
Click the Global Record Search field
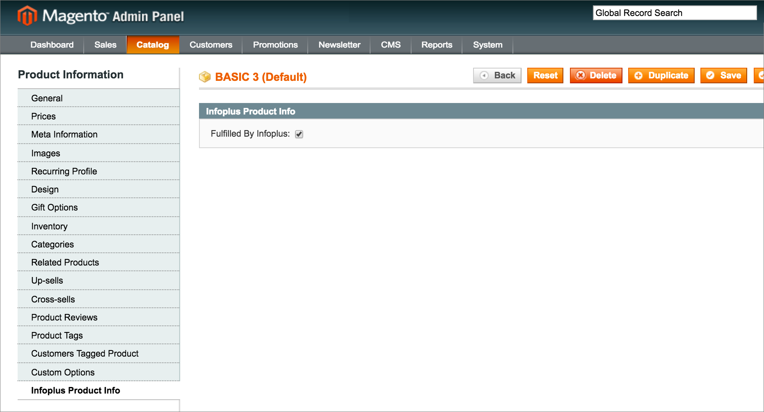[x=675, y=13]
